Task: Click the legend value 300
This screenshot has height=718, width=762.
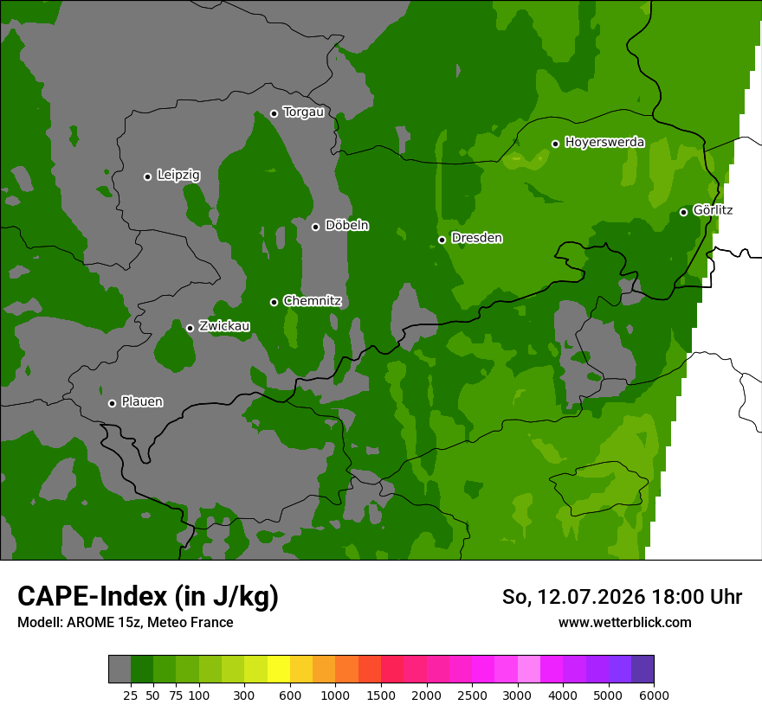Action: click(x=244, y=696)
